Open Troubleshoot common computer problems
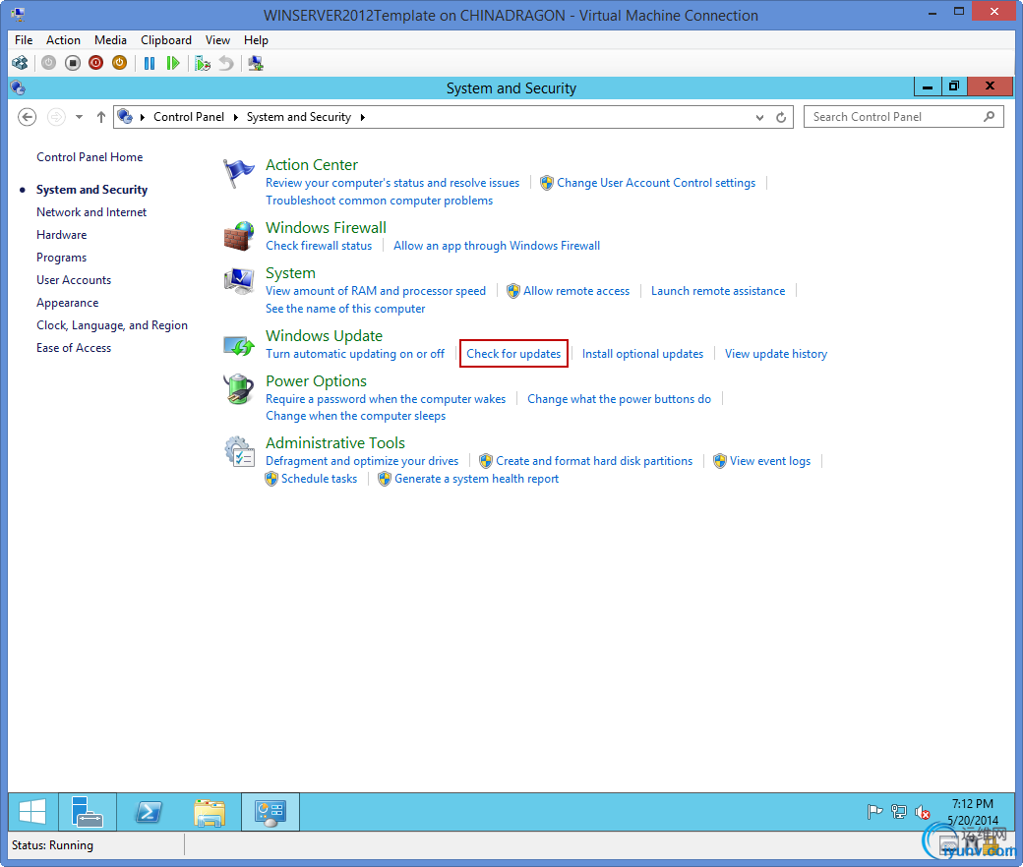This screenshot has height=867, width=1023. (x=379, y=201)
